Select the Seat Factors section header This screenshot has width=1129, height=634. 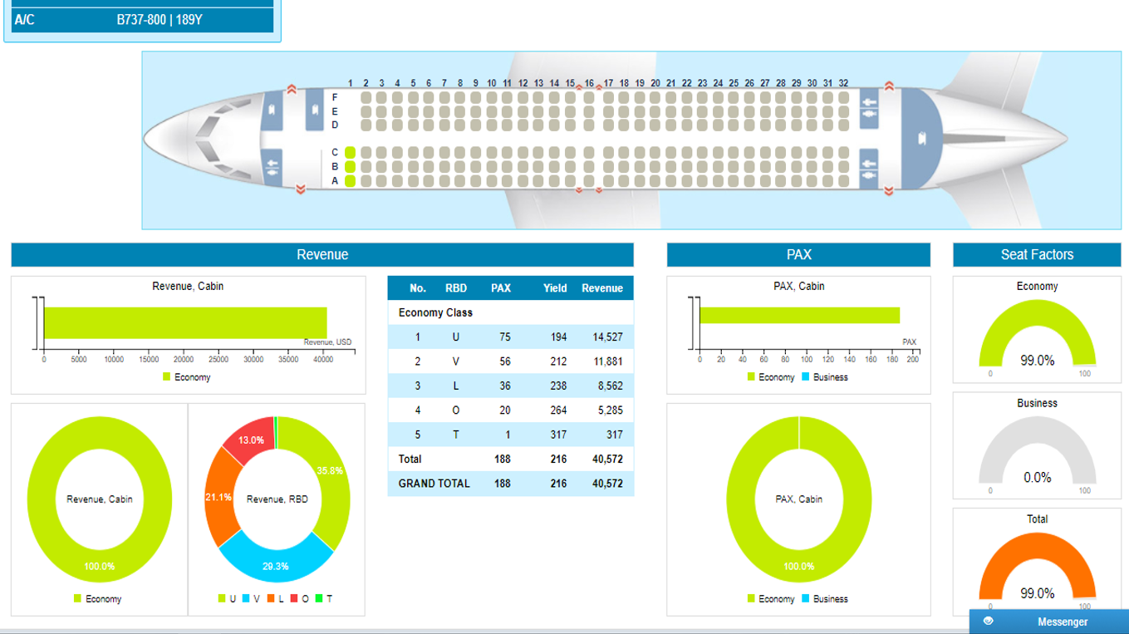(1037, 255)
